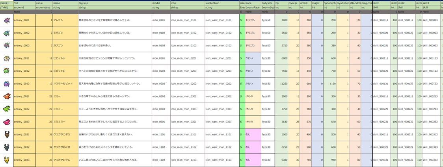Select the name cell マスタービビット
Viewport: 443px width, 167px height.
65,83
